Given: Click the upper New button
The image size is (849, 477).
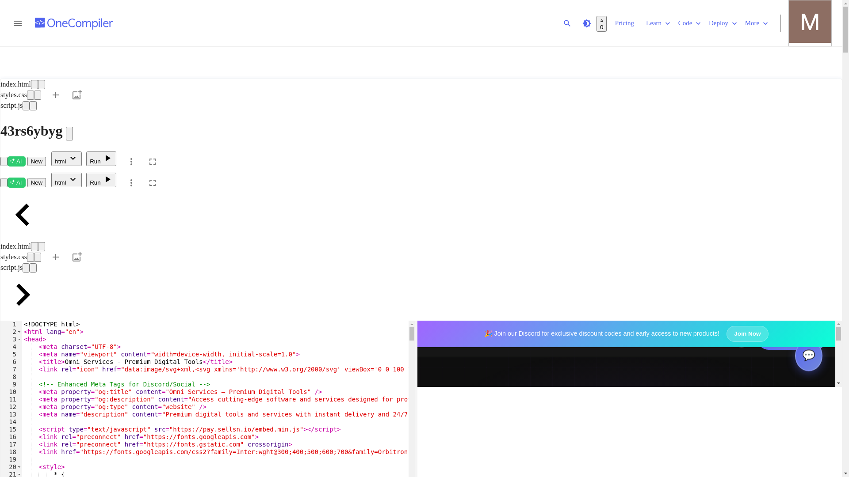Looking at the screenshot, I should pyautogui.click(x=37, y=161).
